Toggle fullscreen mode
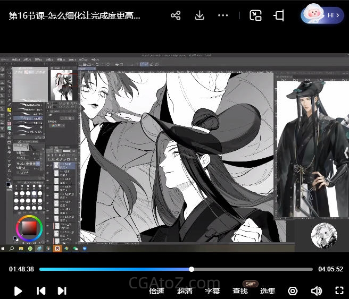The image size is (349, 299). point(339,291)
